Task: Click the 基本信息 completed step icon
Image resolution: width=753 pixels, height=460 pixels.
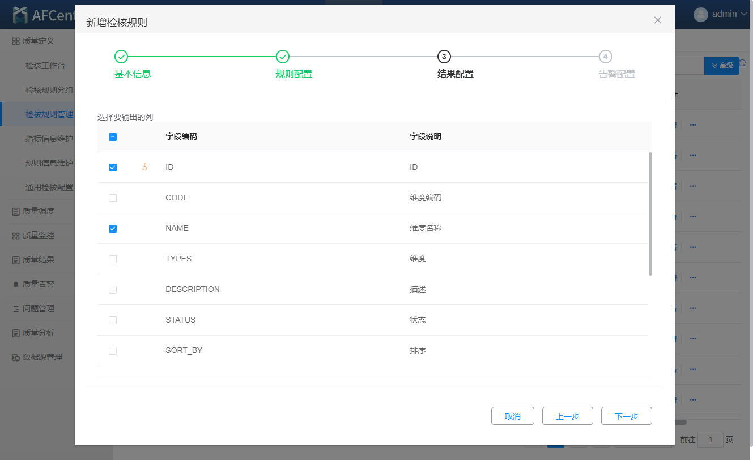Action: click(x=121, y=57)
